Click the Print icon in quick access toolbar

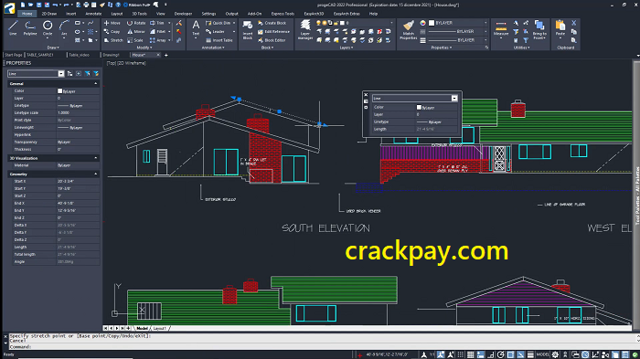pyautogui.click(x=86, y=5)
